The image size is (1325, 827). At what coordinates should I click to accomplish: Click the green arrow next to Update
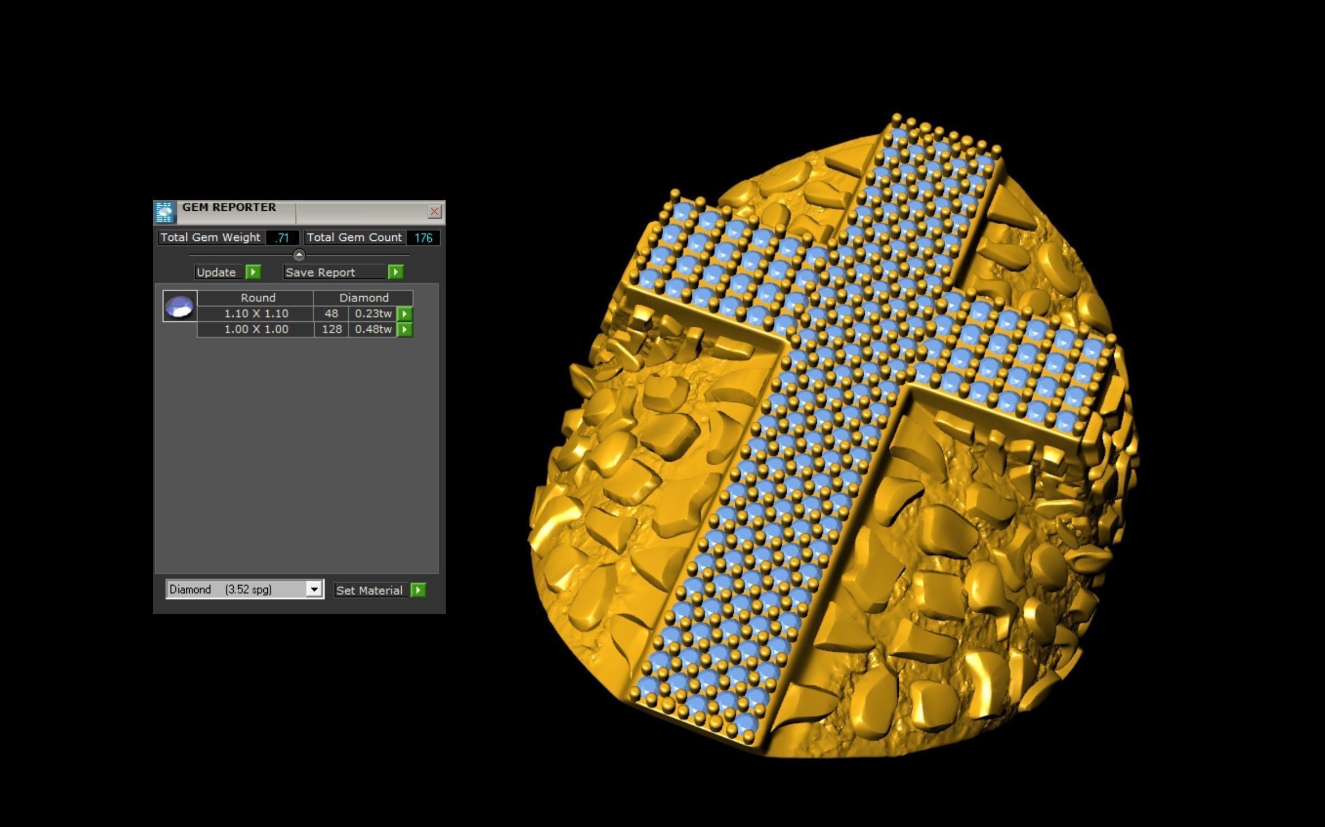pos(253,272)
